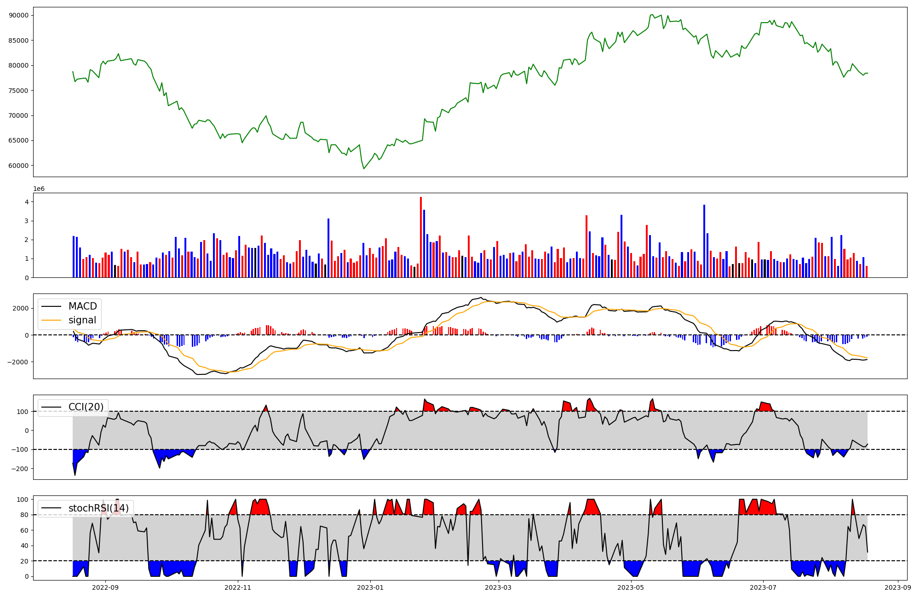The width and height of the screenshot is (920, 598).
Task: Click the 2023-09 x-axis date label
Action: (x=897, y=587)
